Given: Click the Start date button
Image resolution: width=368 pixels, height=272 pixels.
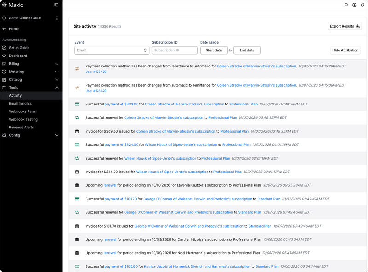Looking at the screenshot, I should point(214,50).
